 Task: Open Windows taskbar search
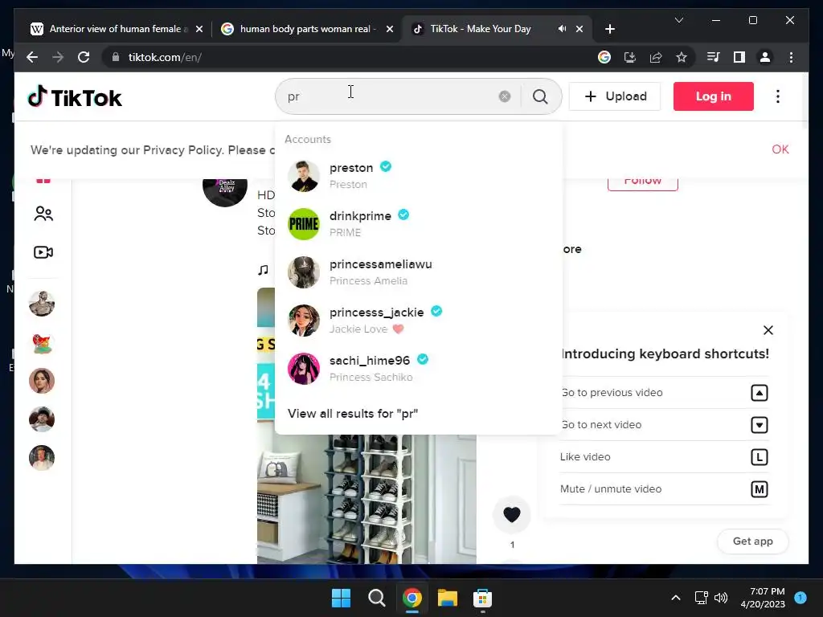click(x=376, y=598)
